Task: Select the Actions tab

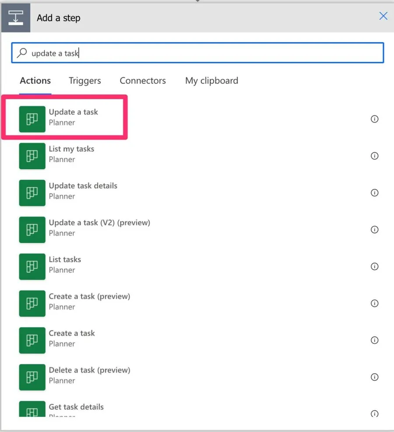Action: (x=35, y=81)
